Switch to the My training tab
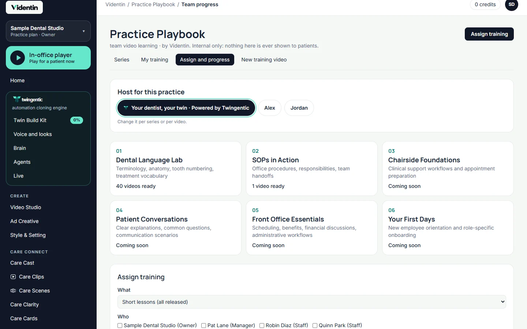 click(x=155, y=60)
